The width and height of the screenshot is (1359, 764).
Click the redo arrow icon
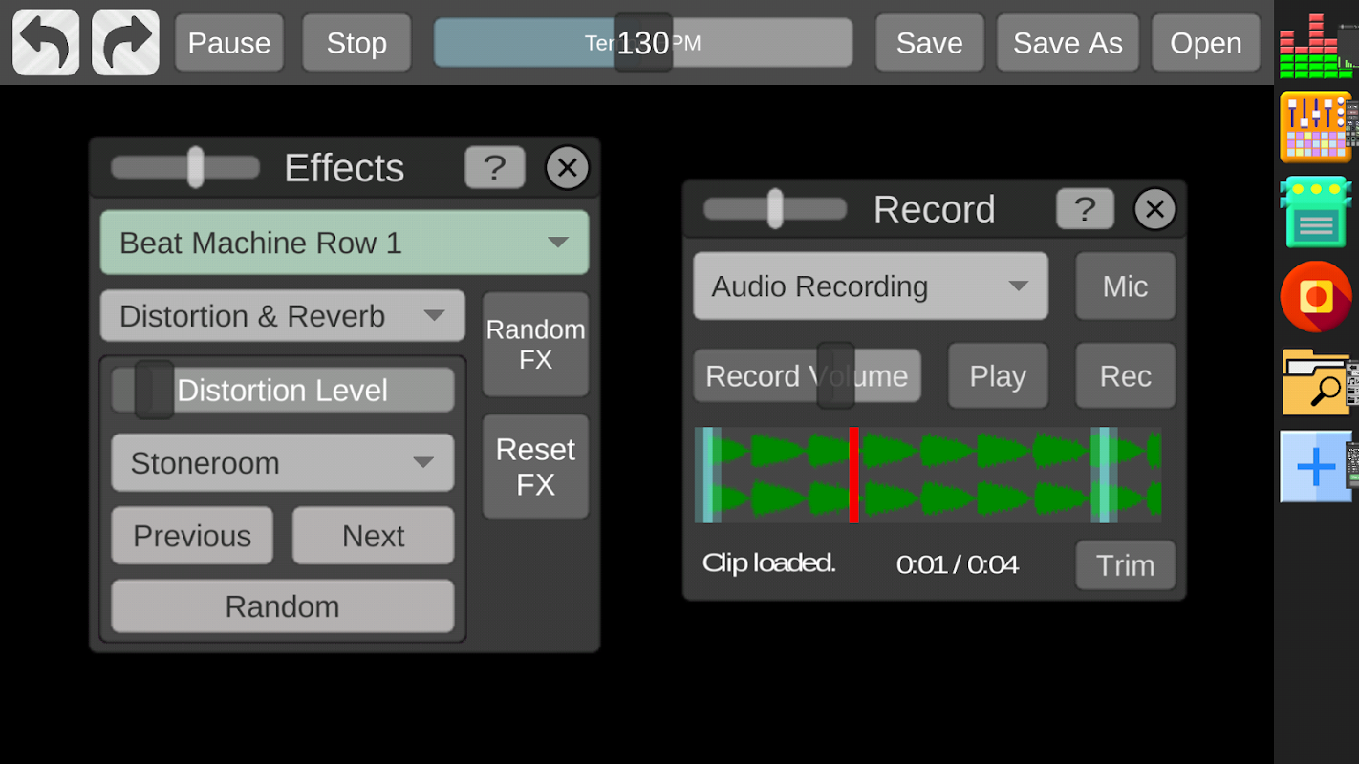(125, 42)
